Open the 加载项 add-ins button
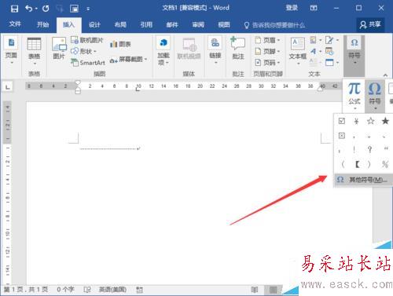Image resolution: width=393 pixels, height=296 pixels. tap(163, 51)
